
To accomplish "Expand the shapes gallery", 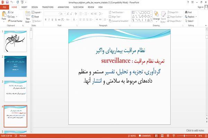I will tap(151, 20).
